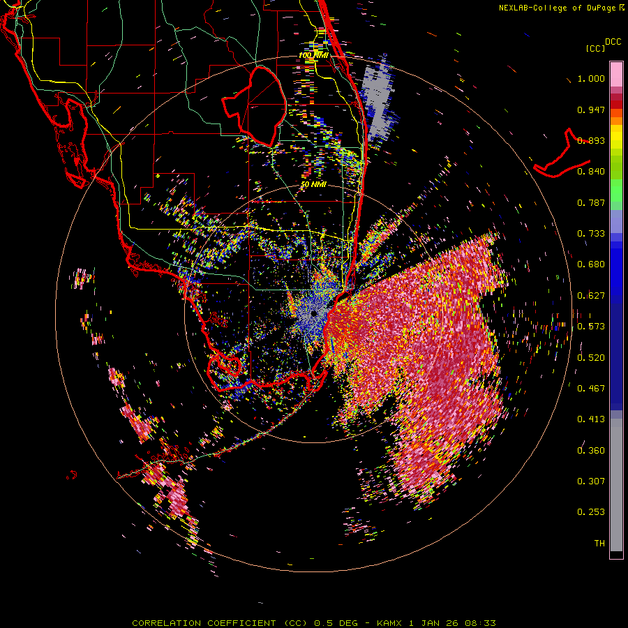Click the 0.413 legend value

tap(591, 419)
